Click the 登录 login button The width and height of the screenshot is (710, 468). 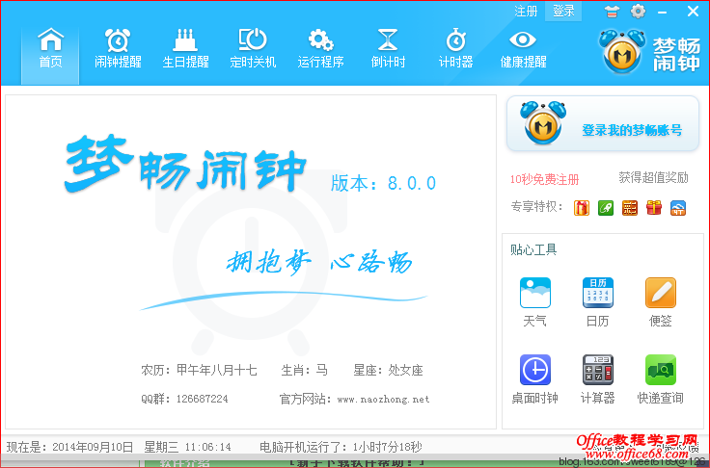(563, 12)
